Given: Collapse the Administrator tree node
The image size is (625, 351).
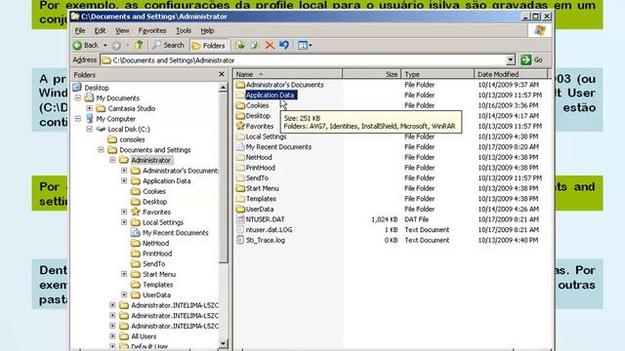Looking at the screenshot, I should click(x=113, y=160).
